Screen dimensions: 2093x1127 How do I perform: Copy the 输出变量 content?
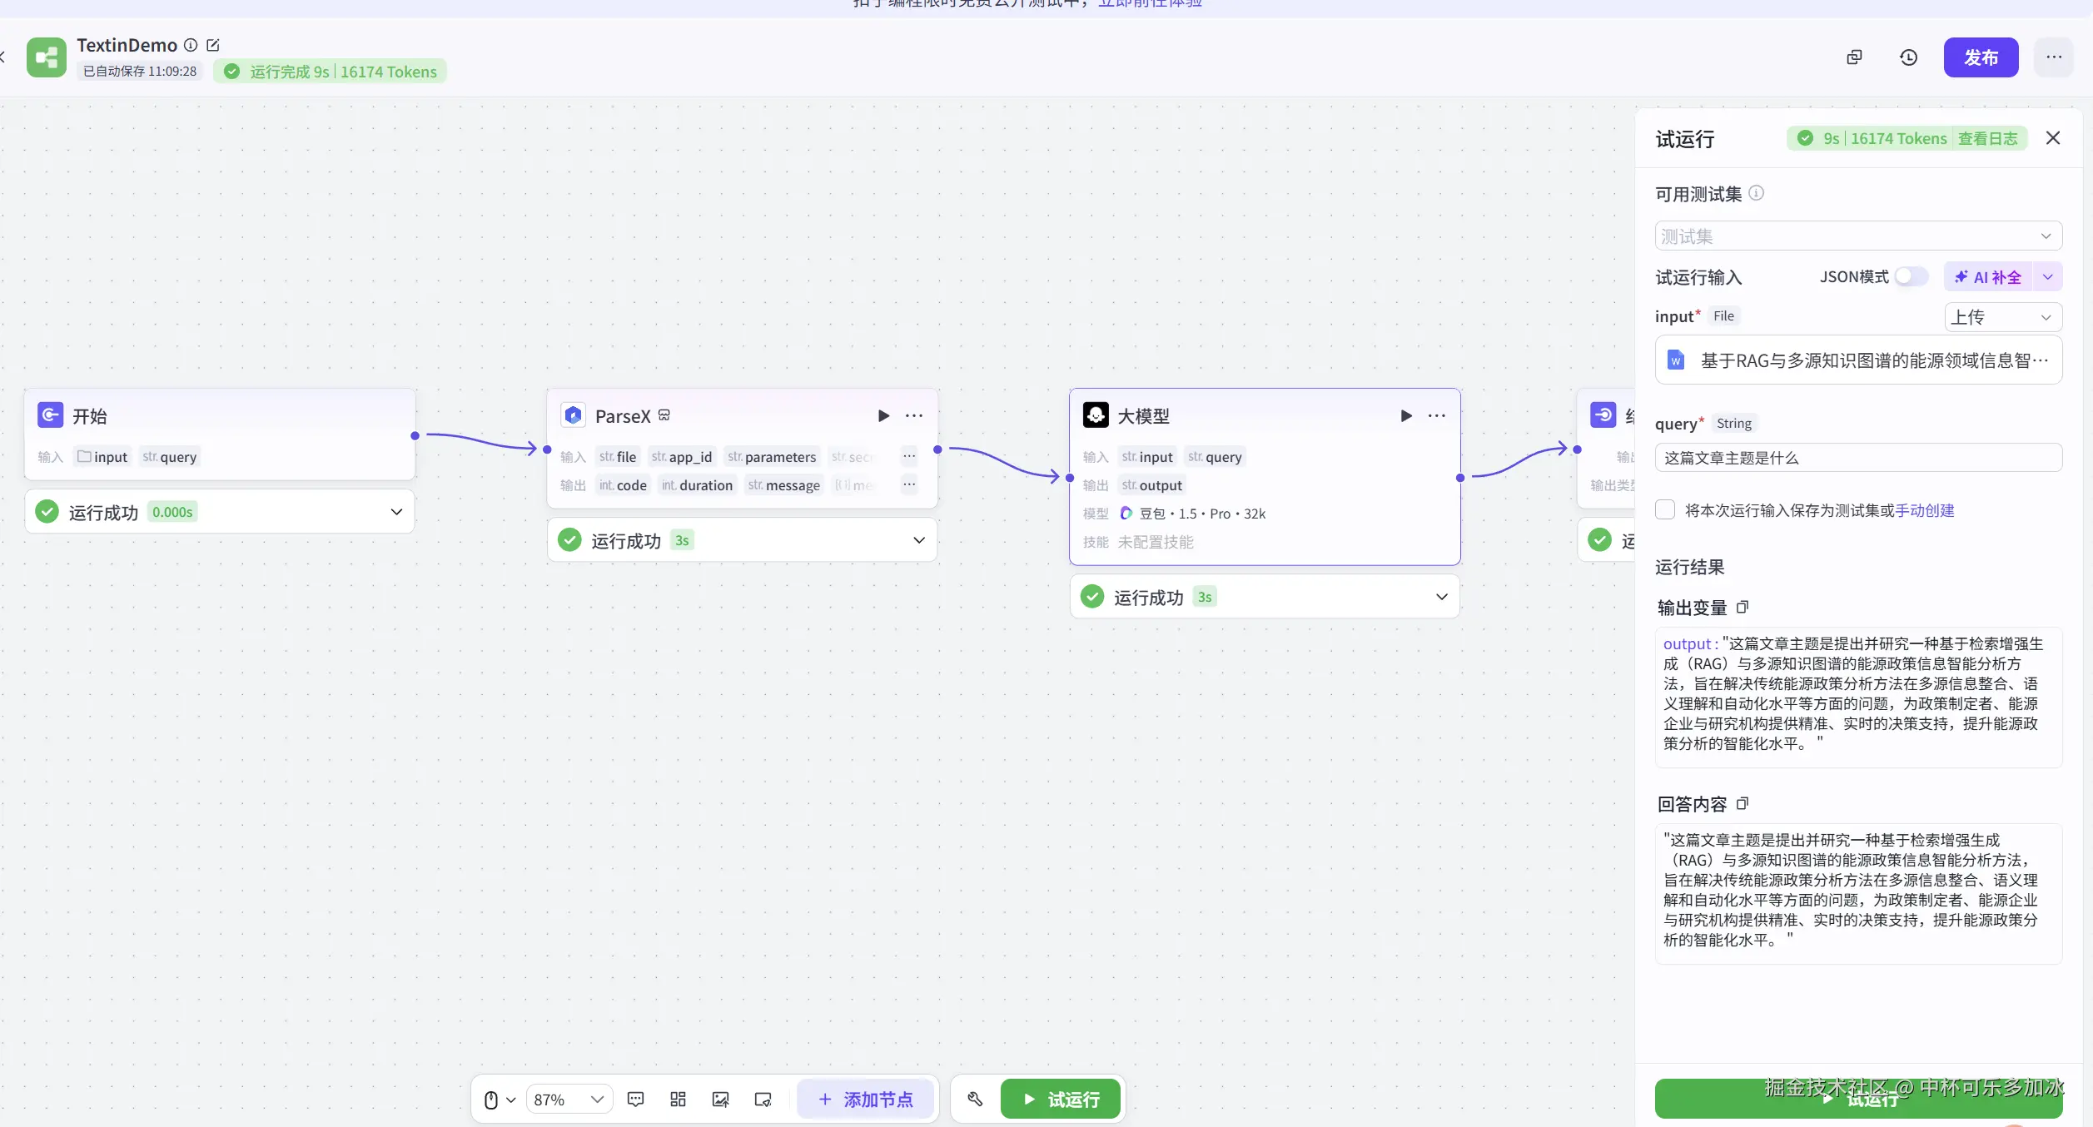pyautogui.click(x=1742, y=607)
